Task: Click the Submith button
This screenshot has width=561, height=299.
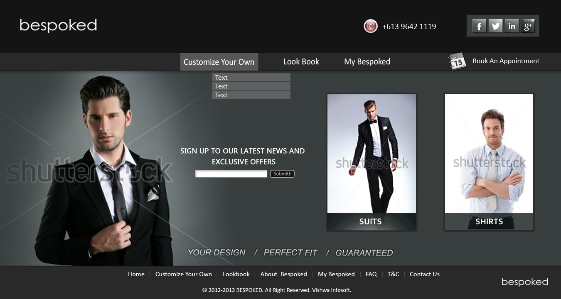Action: point(282,174)
